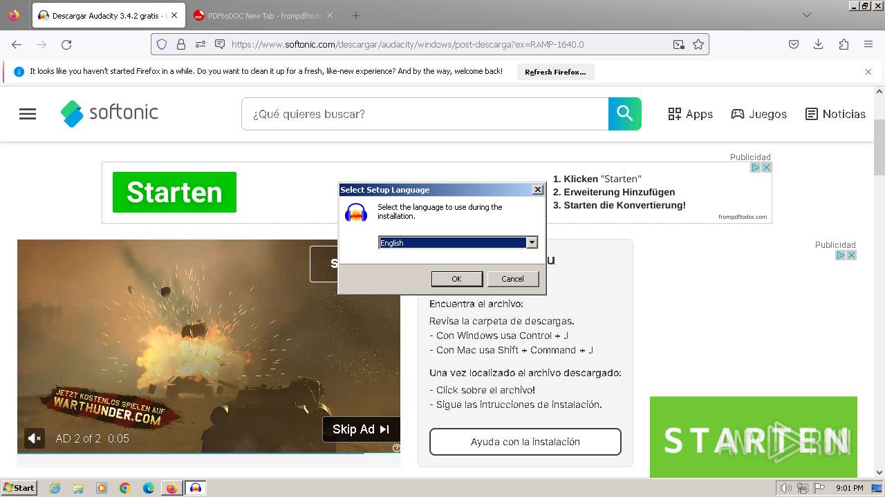Dismiss the Firefox refresh notification bar
Viewport: 885px width, 497px height.
pyautogui.click(x=868, y=72)
